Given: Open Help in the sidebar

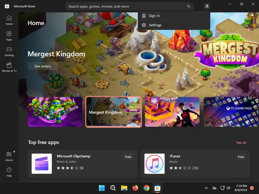Looking at the screenshot, I should tap(9, 172).
